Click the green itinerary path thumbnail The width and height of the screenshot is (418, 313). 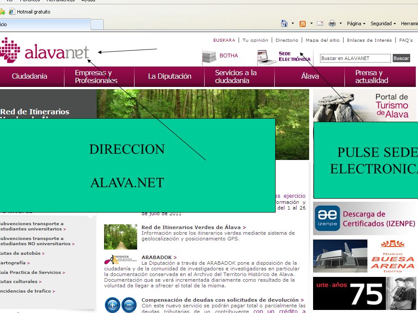(x=121, y=237)
